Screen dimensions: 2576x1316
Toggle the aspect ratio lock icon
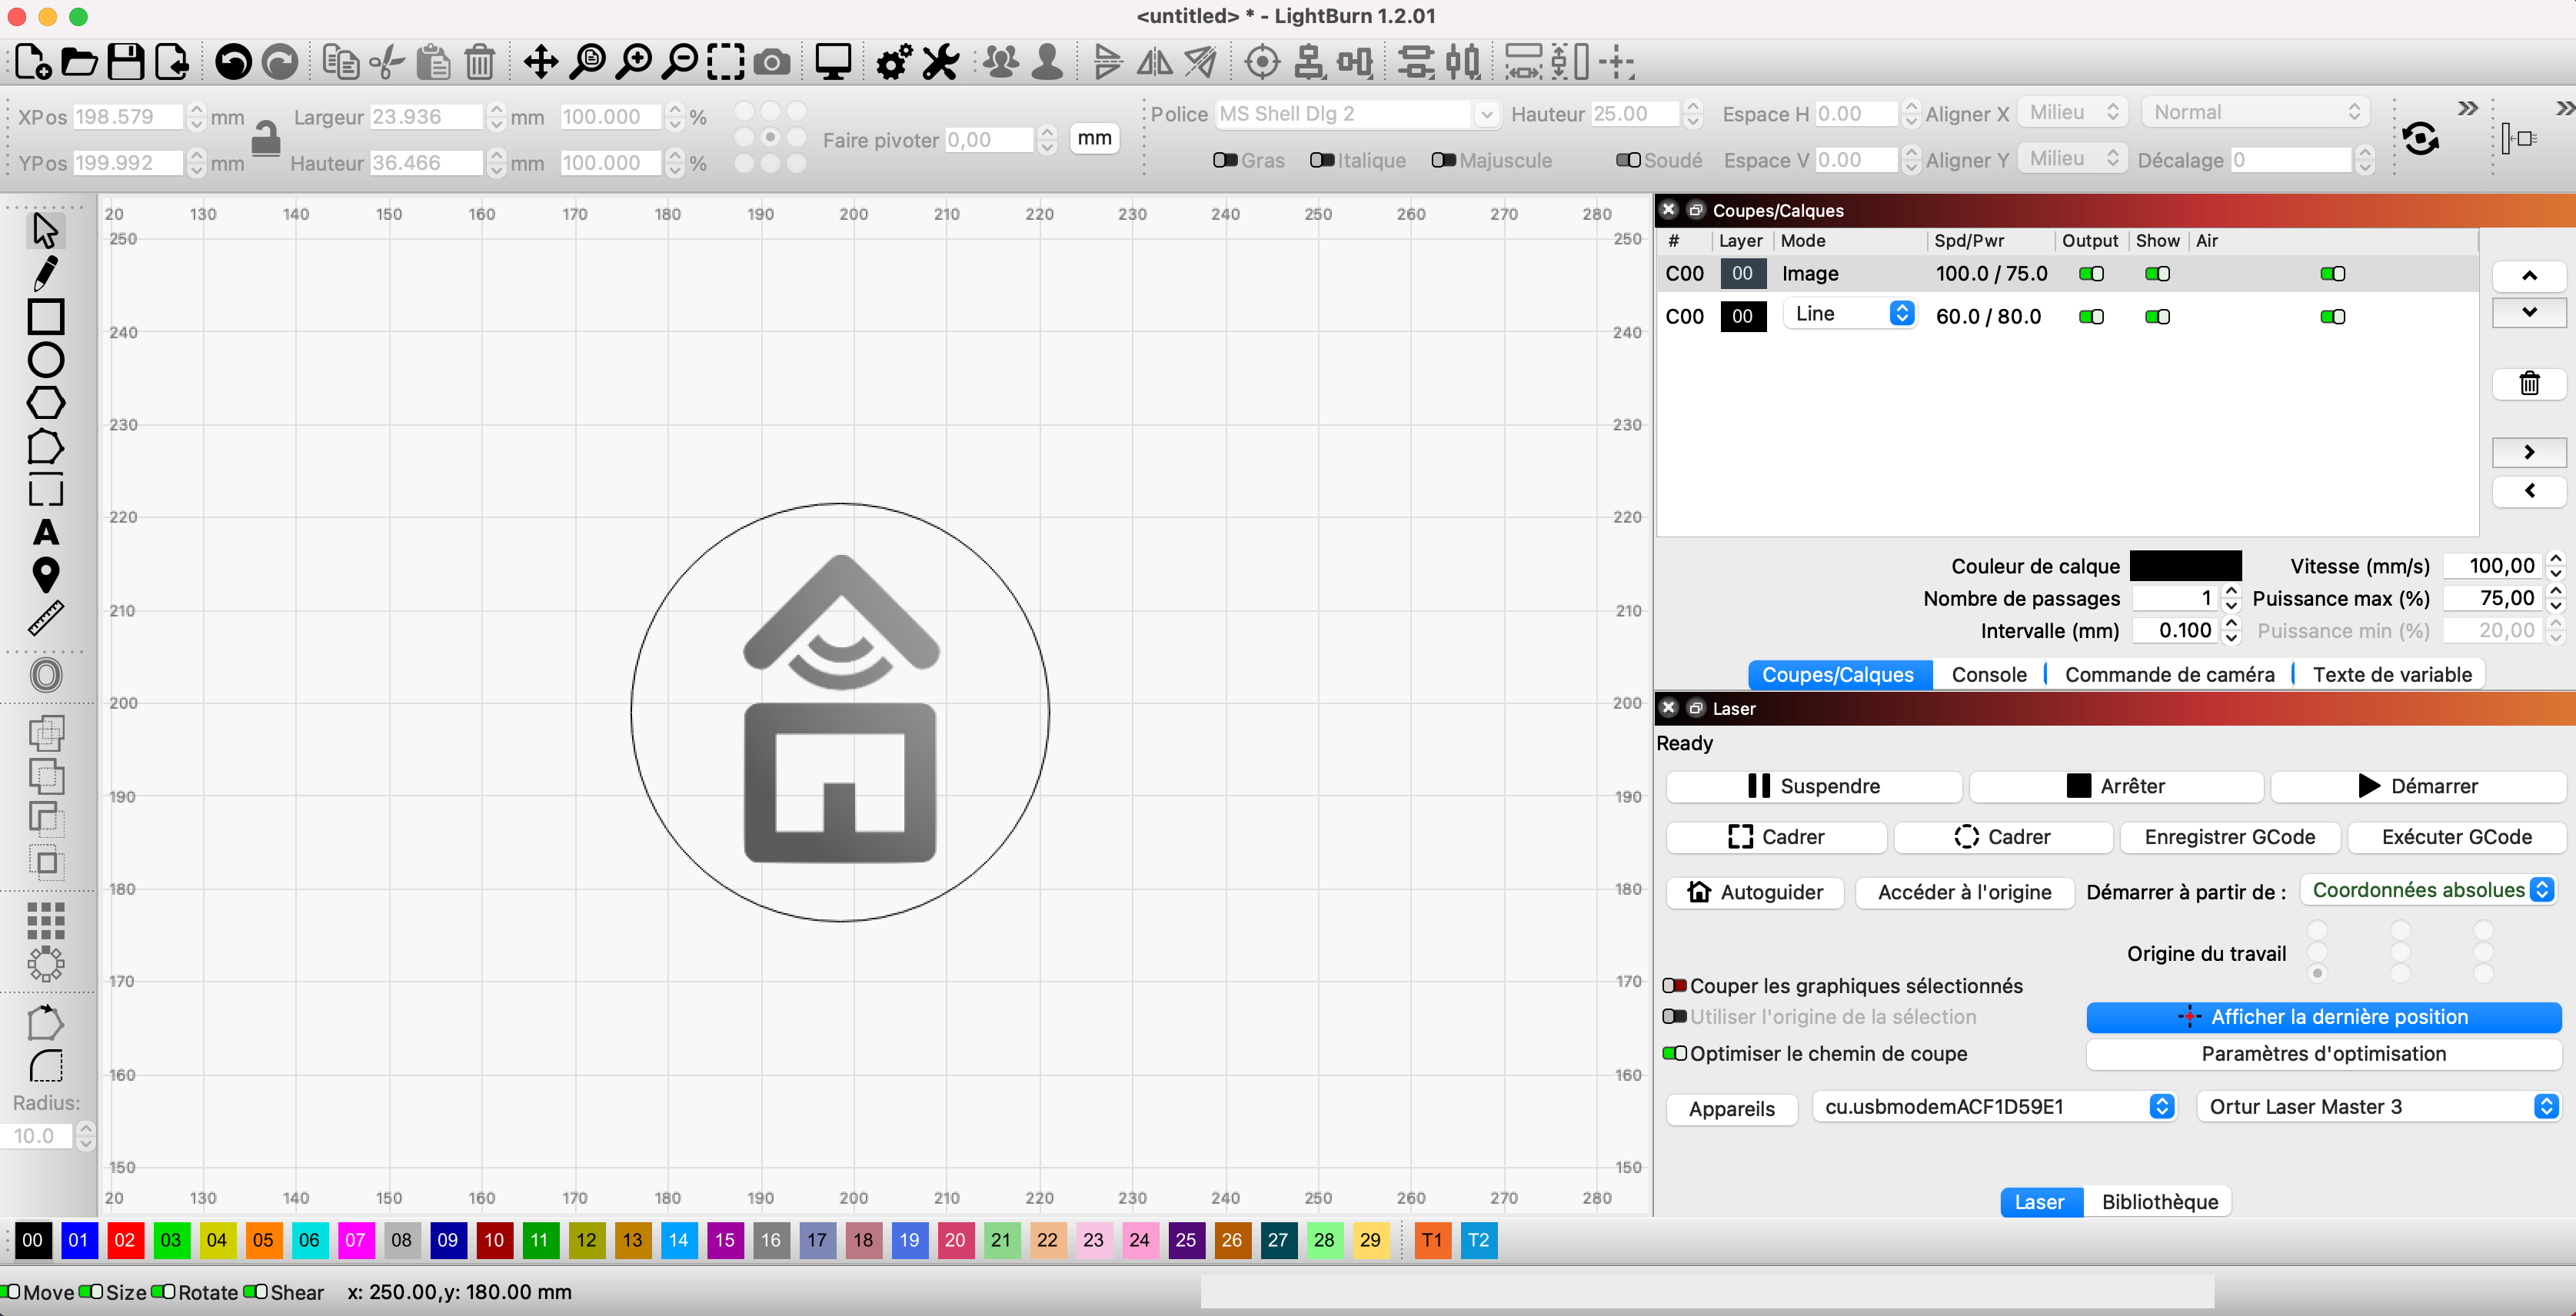pos(265,139)
